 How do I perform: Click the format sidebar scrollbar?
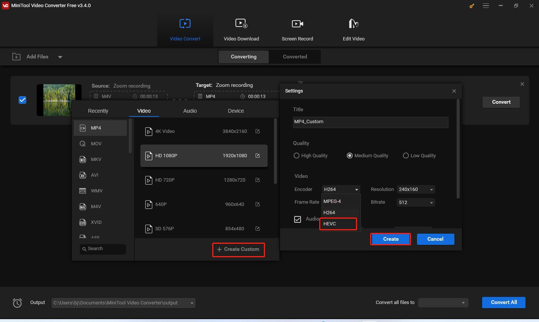(x=130, y=136)
